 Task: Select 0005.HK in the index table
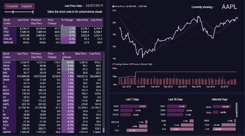coord(8,42)
